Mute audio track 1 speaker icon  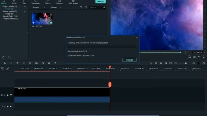pos(11,107)
